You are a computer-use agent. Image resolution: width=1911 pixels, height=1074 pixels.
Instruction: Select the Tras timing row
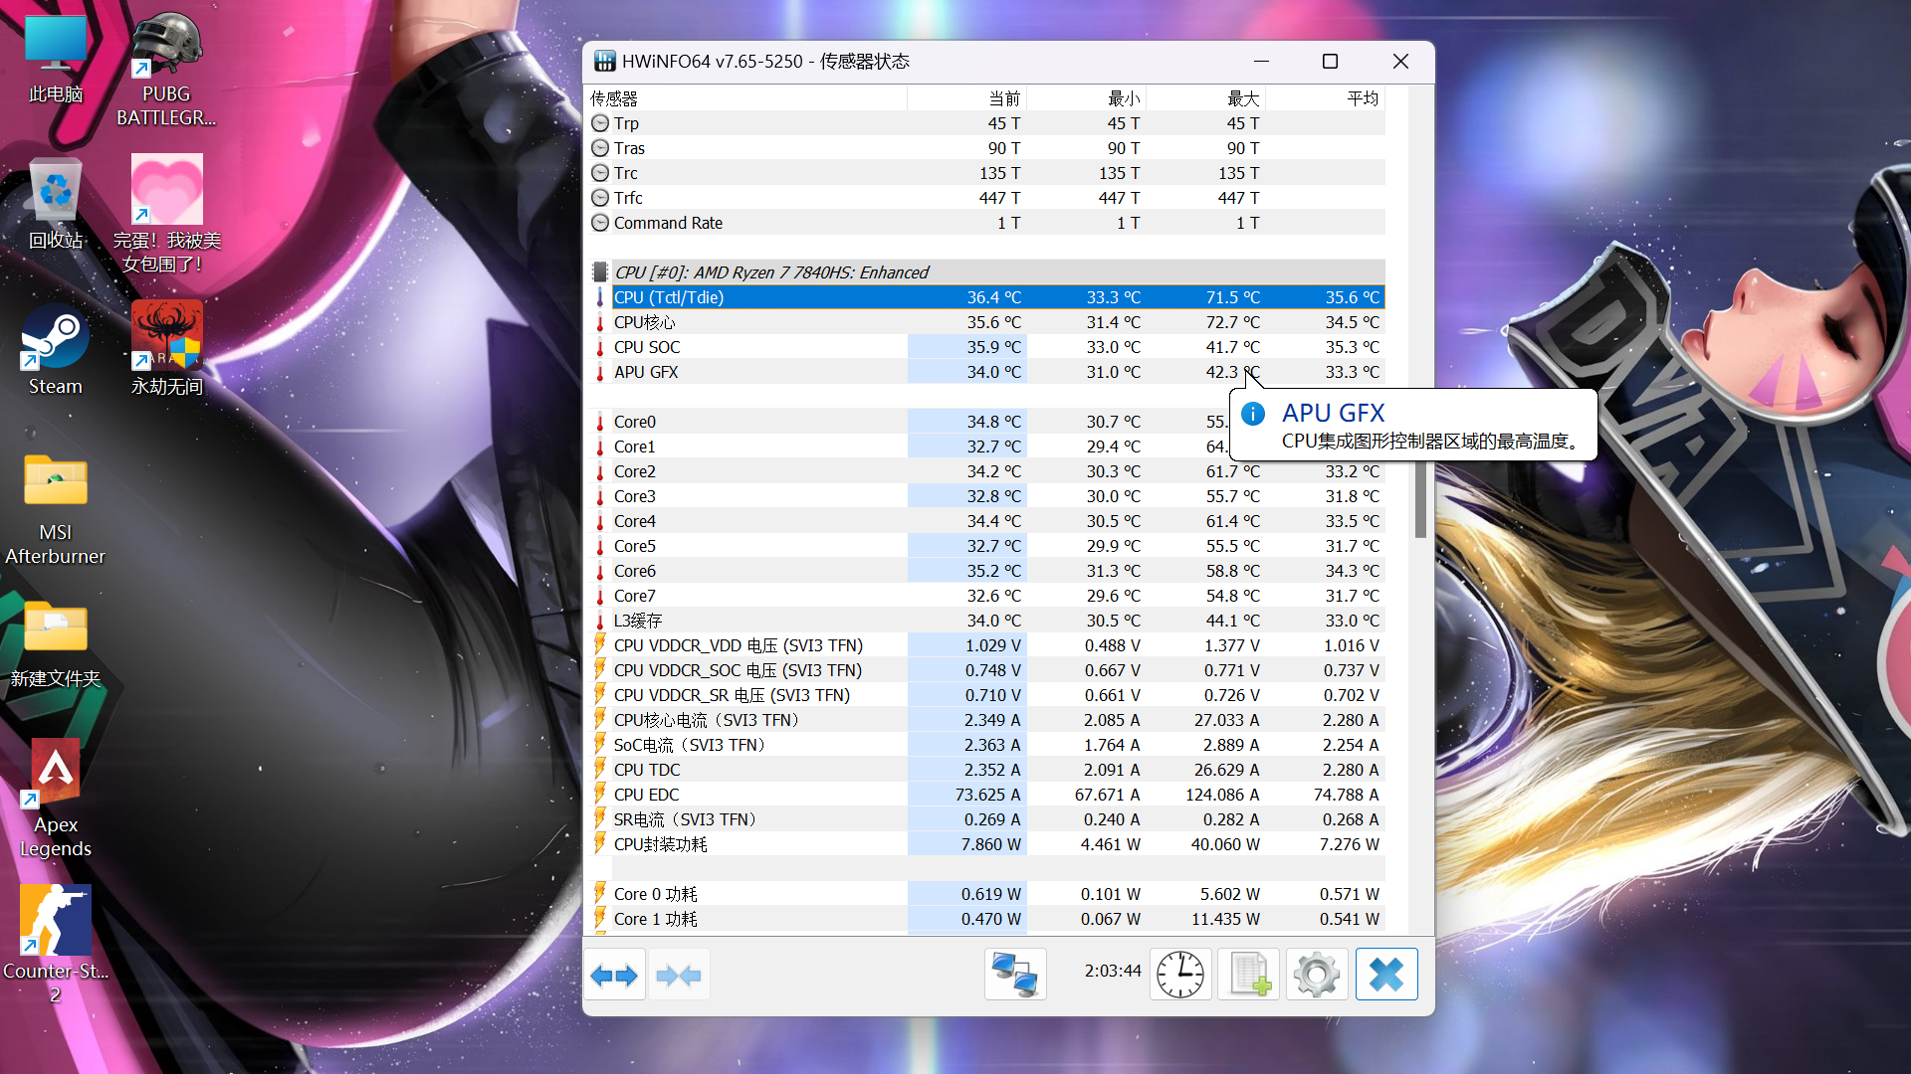point(986,148)
